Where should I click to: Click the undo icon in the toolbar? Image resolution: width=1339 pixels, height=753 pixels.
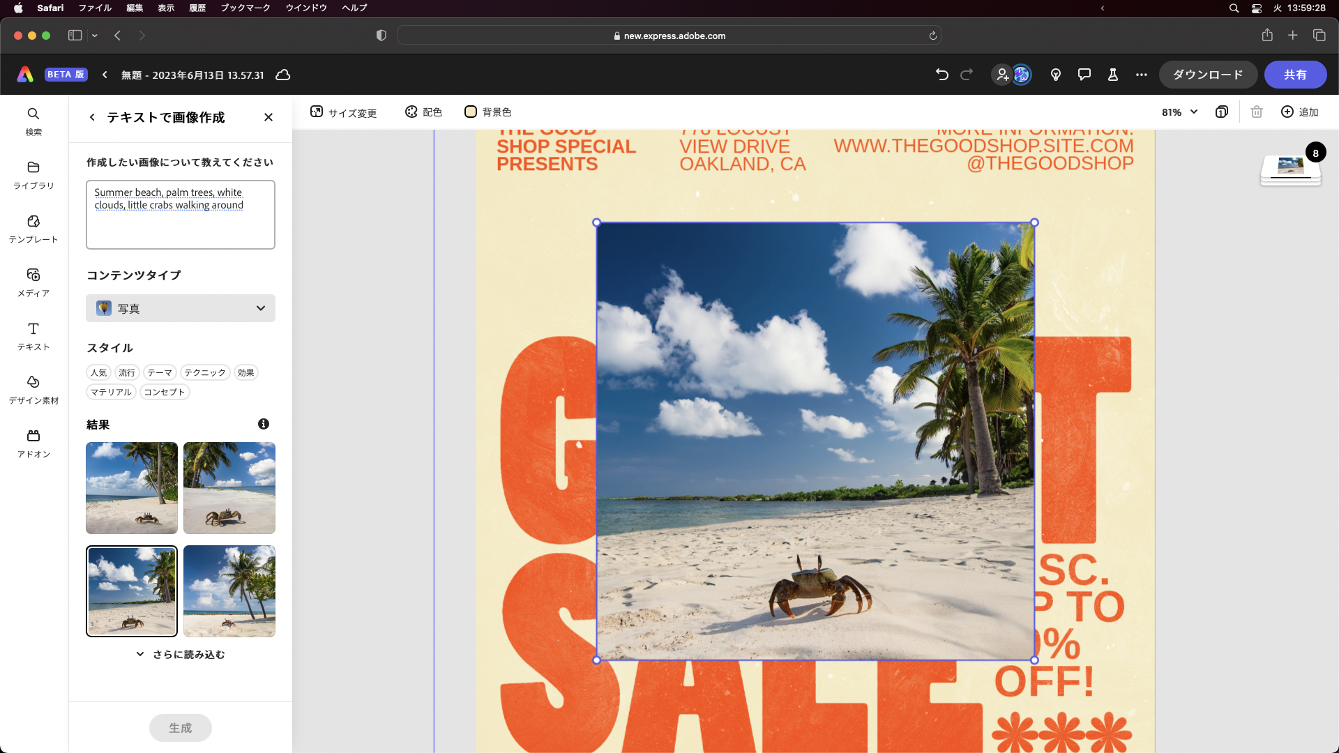pyautogui.click(x=941, y=75)
